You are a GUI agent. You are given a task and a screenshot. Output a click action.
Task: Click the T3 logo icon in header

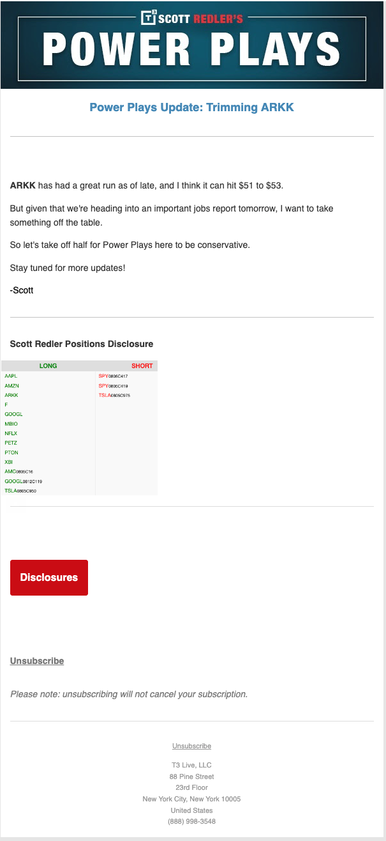tap(149, 17)
